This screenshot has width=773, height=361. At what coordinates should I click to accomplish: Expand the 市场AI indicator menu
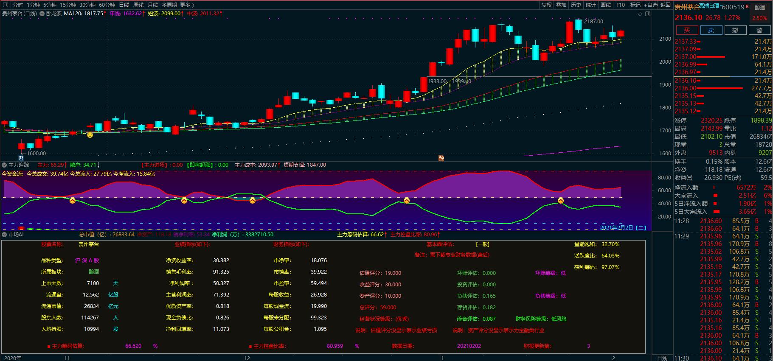click(x=4, y=235)
